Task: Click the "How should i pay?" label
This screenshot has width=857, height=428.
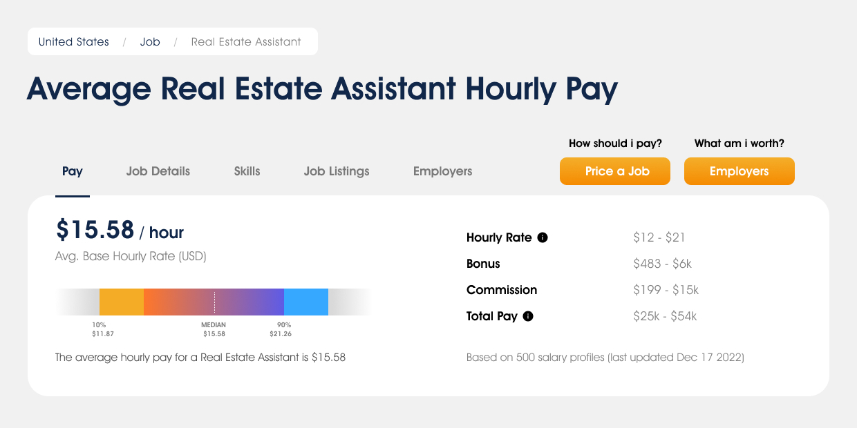Action: click(x=614, y=143)
